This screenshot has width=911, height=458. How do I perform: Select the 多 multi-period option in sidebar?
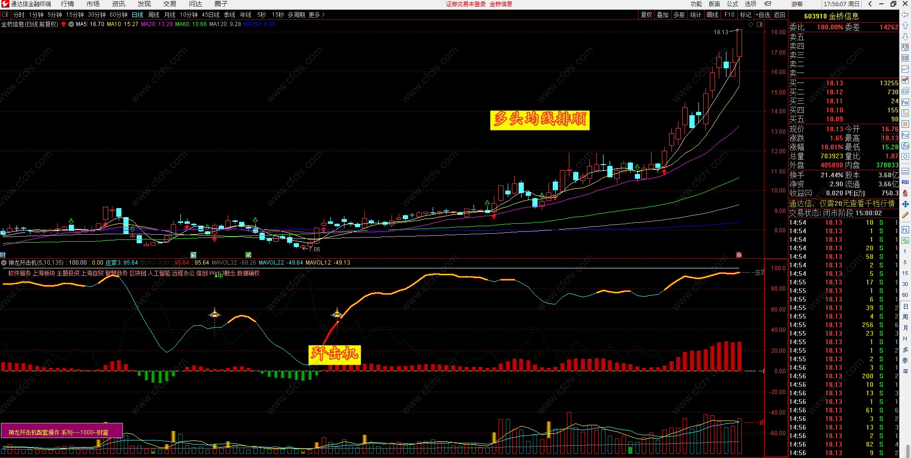pos(905,350)
